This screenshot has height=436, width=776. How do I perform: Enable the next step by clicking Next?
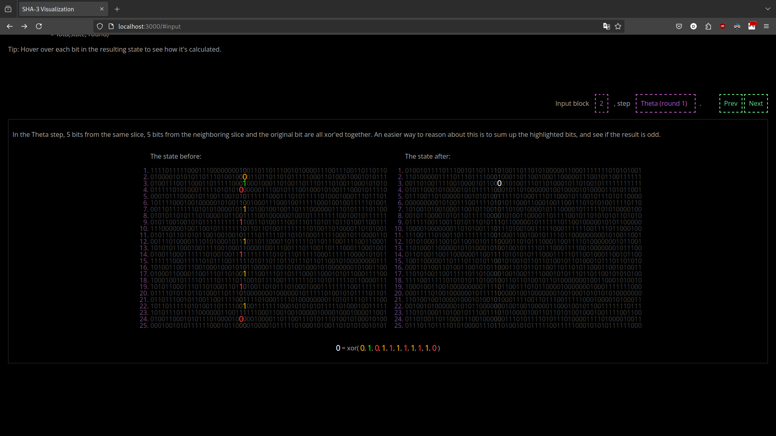tap(755, 103)
